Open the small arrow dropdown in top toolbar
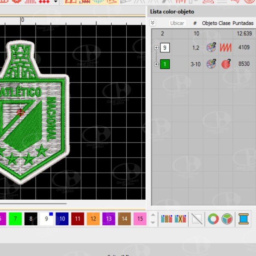This screenshot has width=256, height=256. click(x=55, y=2)
